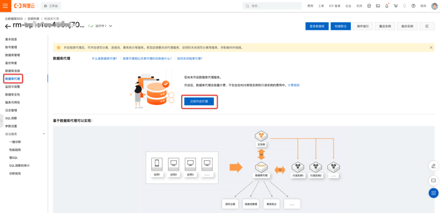This screenshot has height=213, width=440.
Task: Open the 计费规则 link
Action: pos(294,85)
